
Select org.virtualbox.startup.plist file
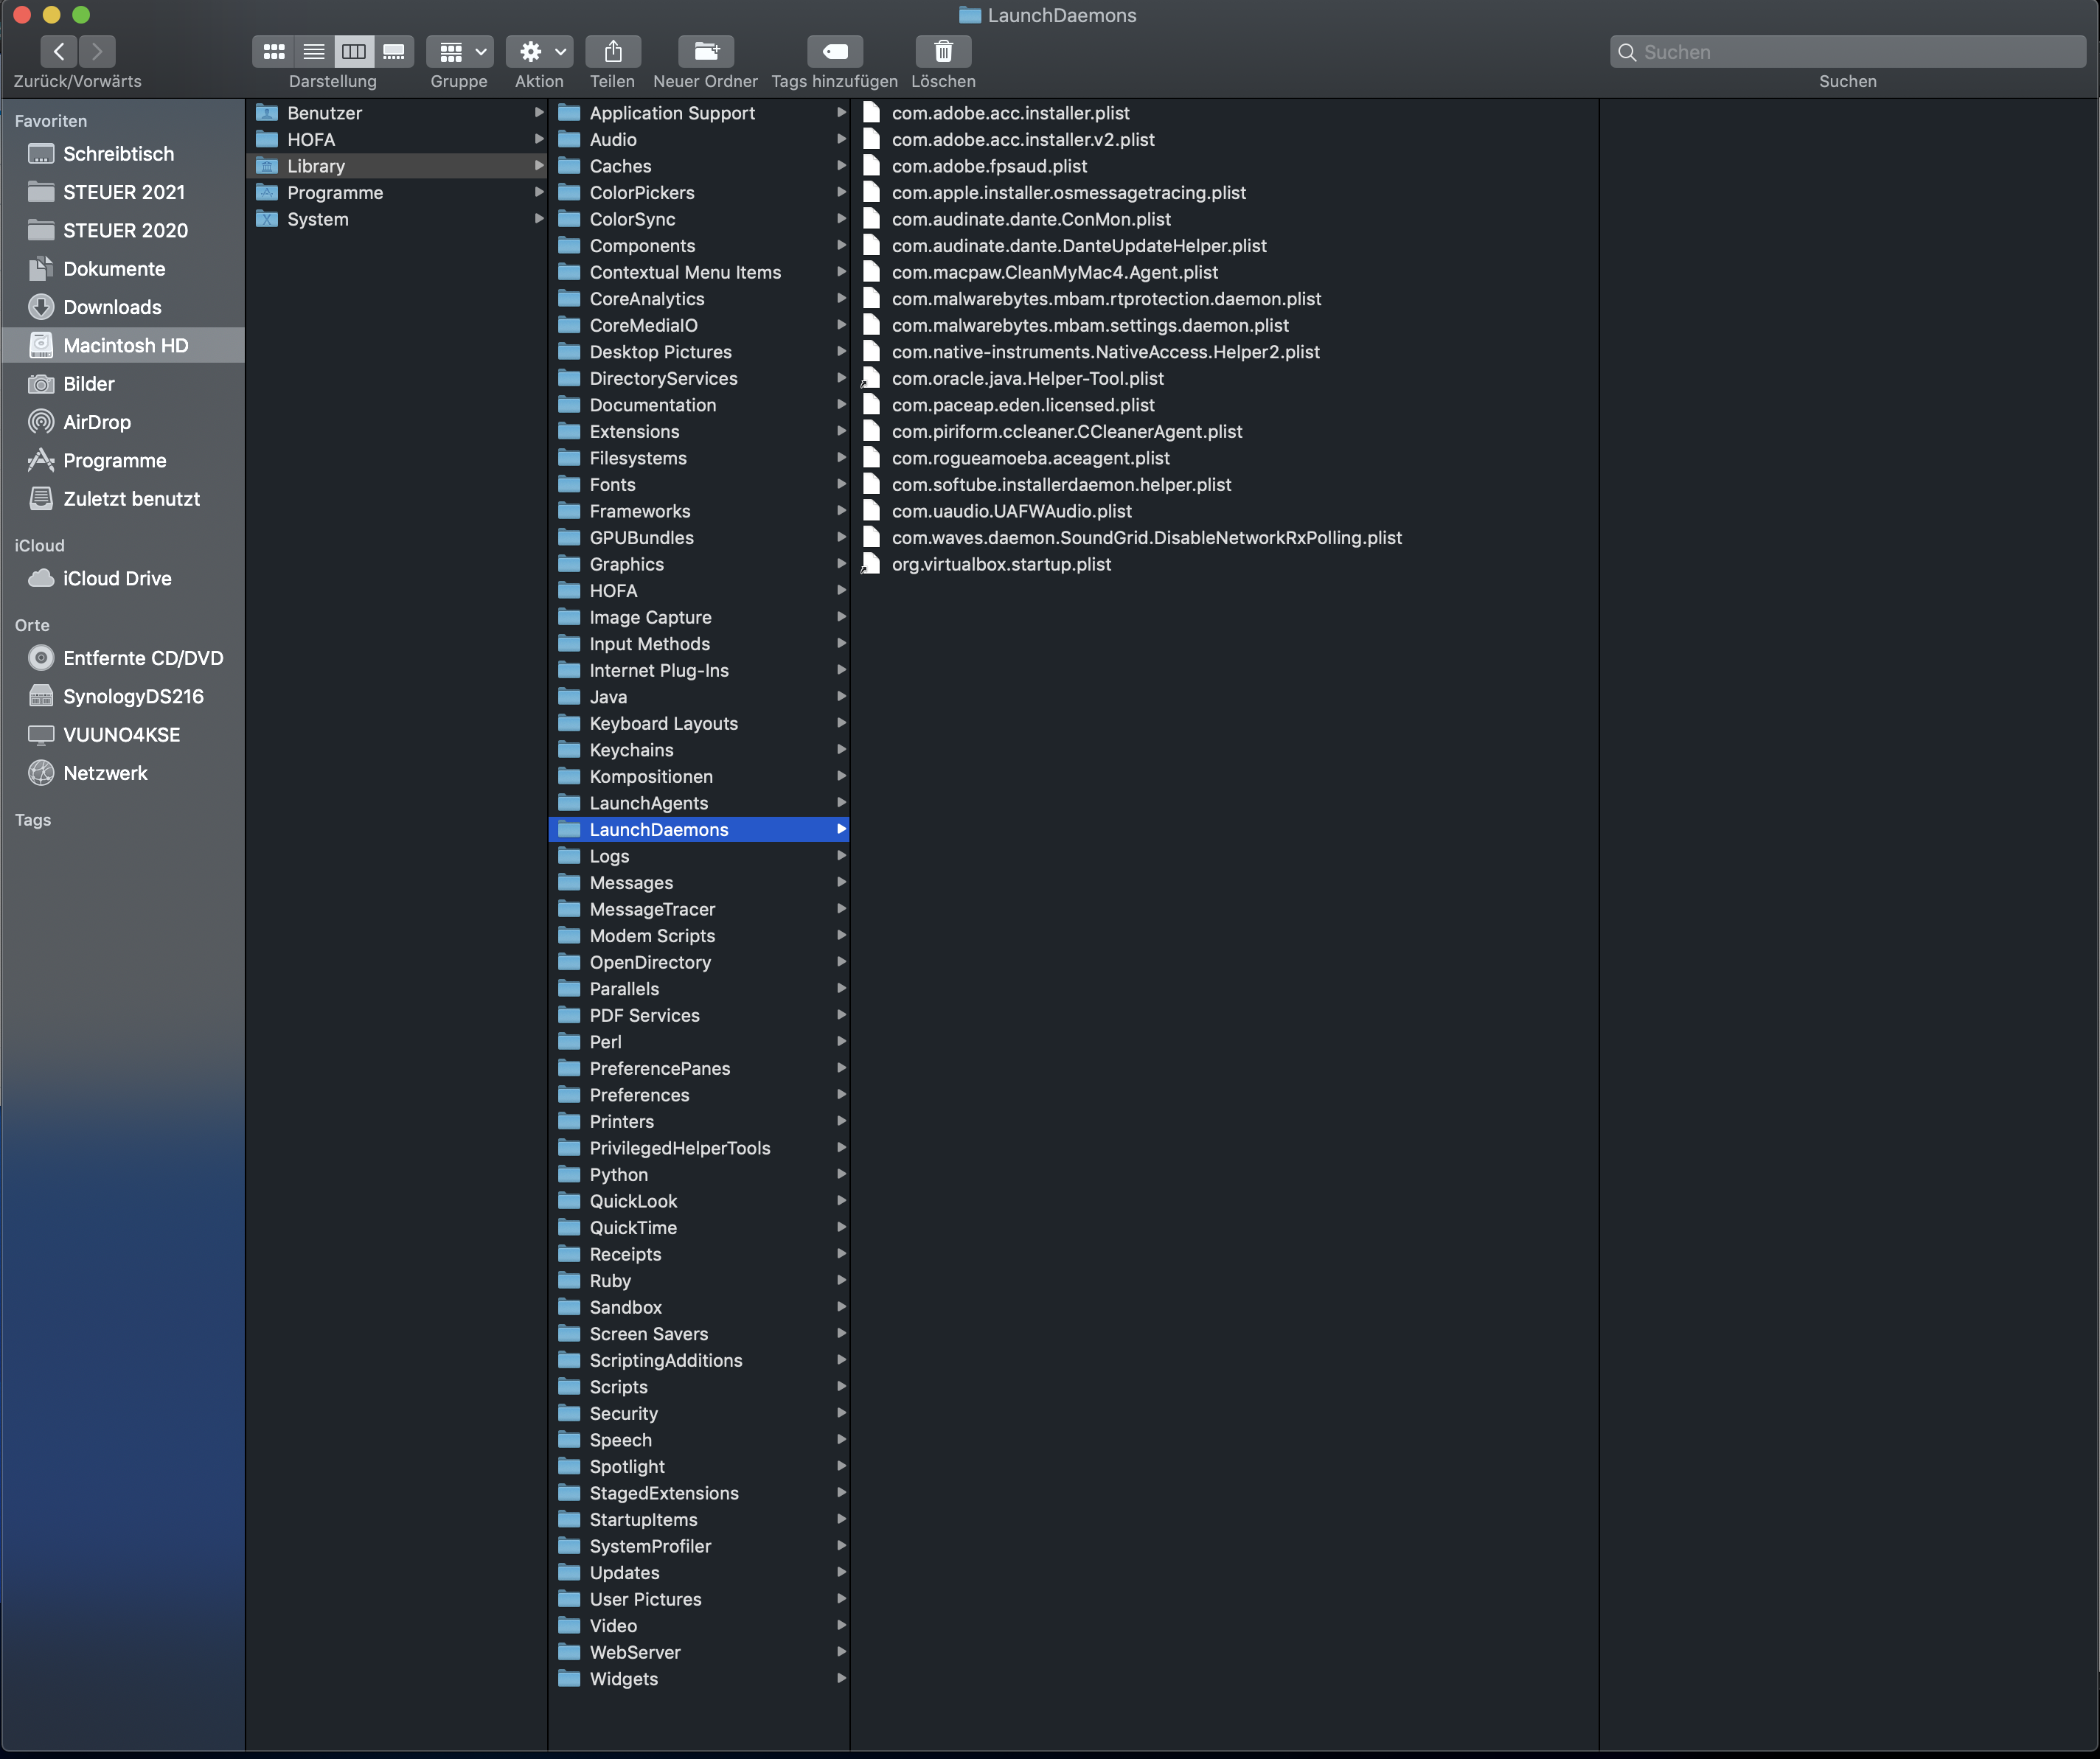[x=1001, y=564]
